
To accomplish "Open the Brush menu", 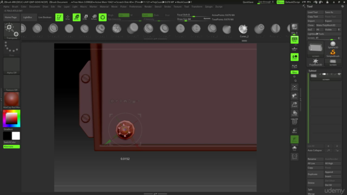I will click(15, 6).
